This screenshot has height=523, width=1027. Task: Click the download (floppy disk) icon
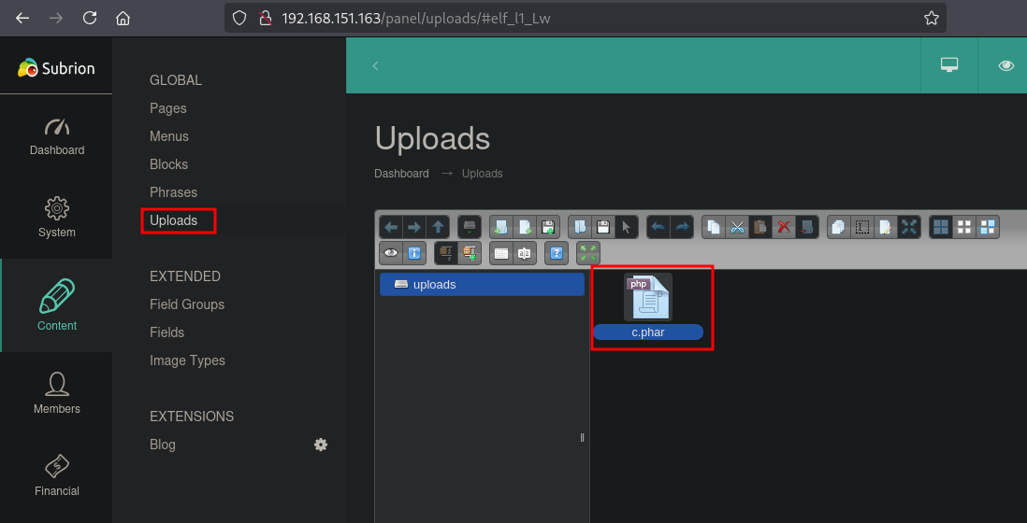pos(603,227)
